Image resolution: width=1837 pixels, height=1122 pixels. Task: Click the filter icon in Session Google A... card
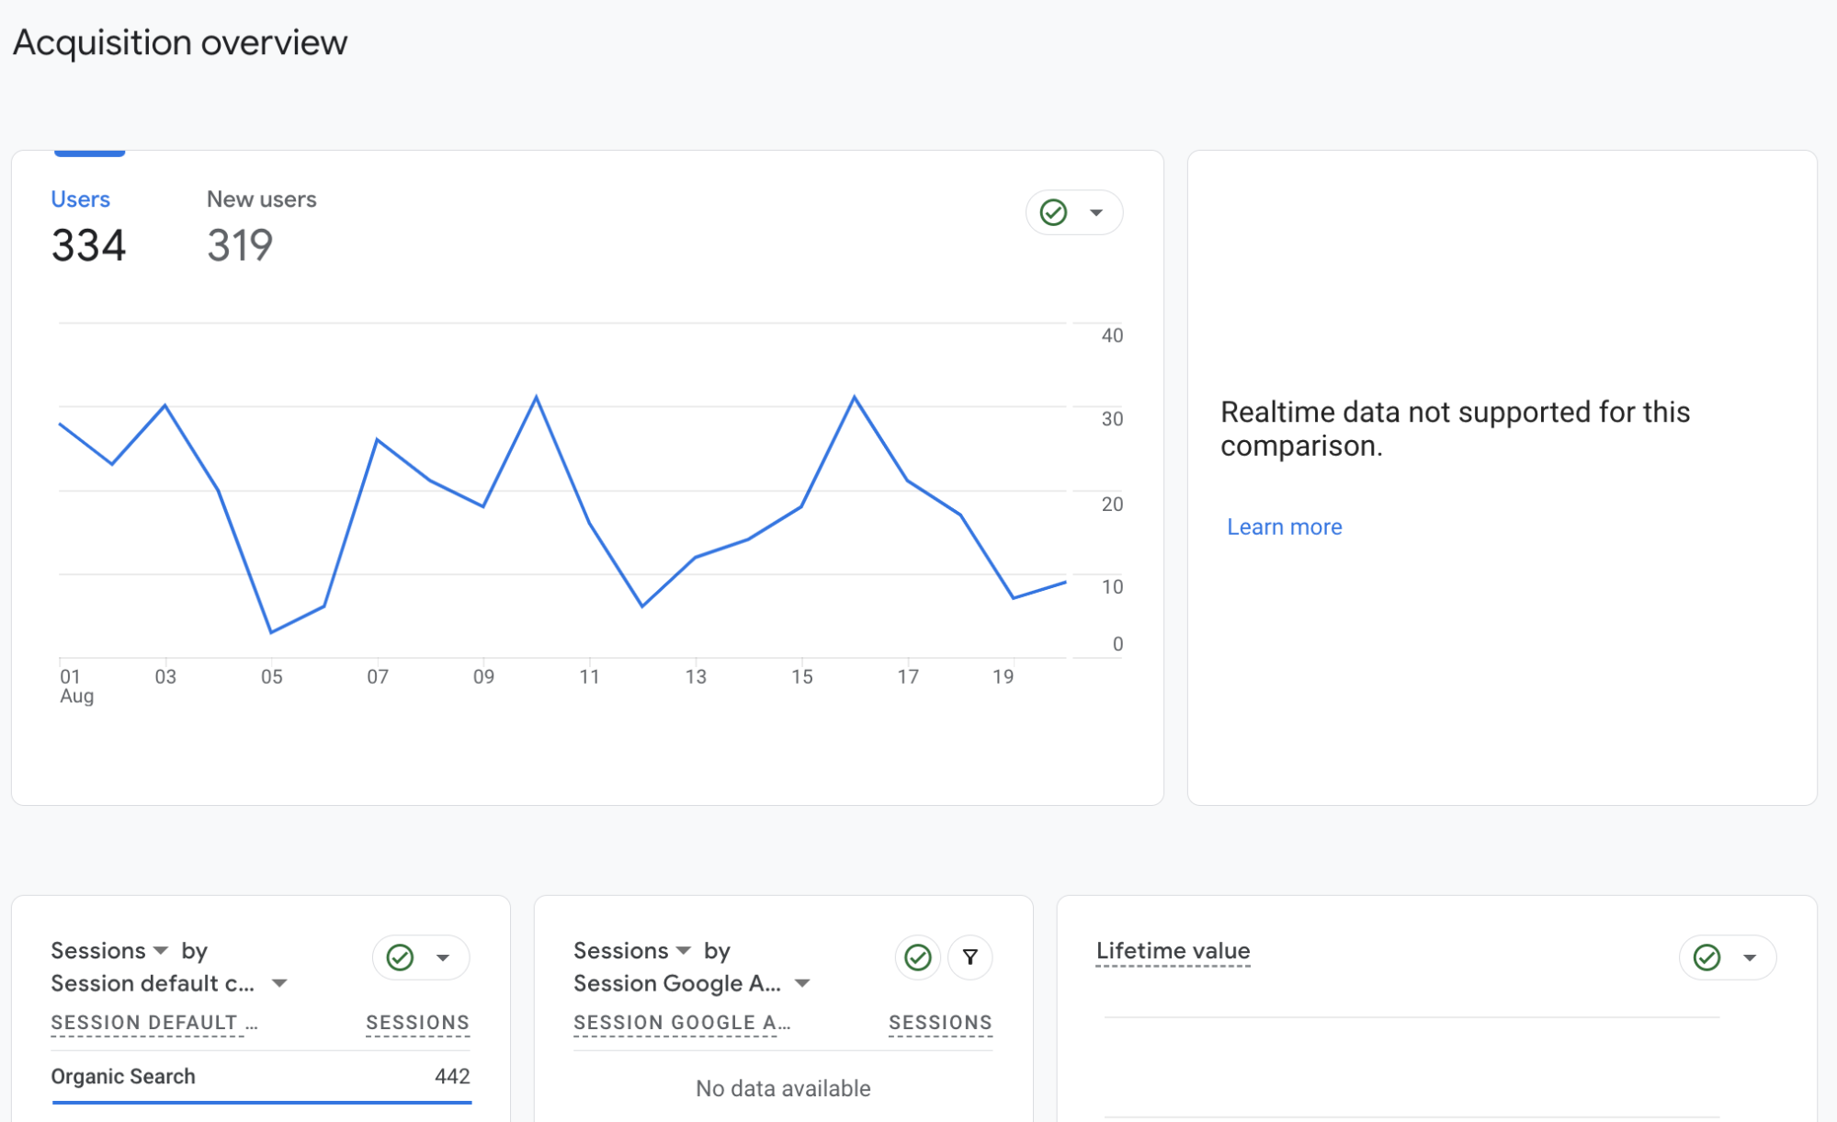tap(970, 958)
